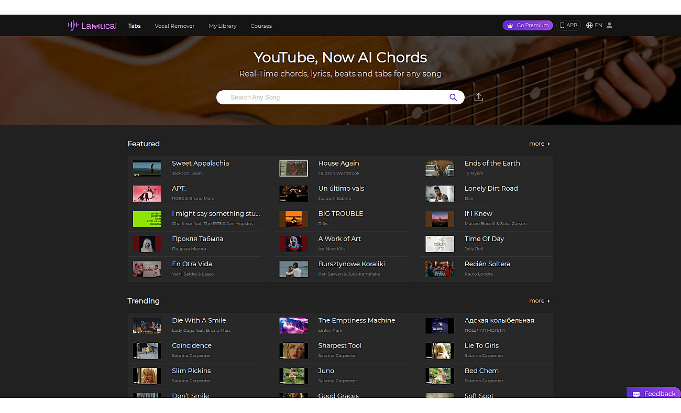Viewport: 681px width, 413px height.
Task: Select the Bursztynowe Koraliki title
Action: coord(352,264)
